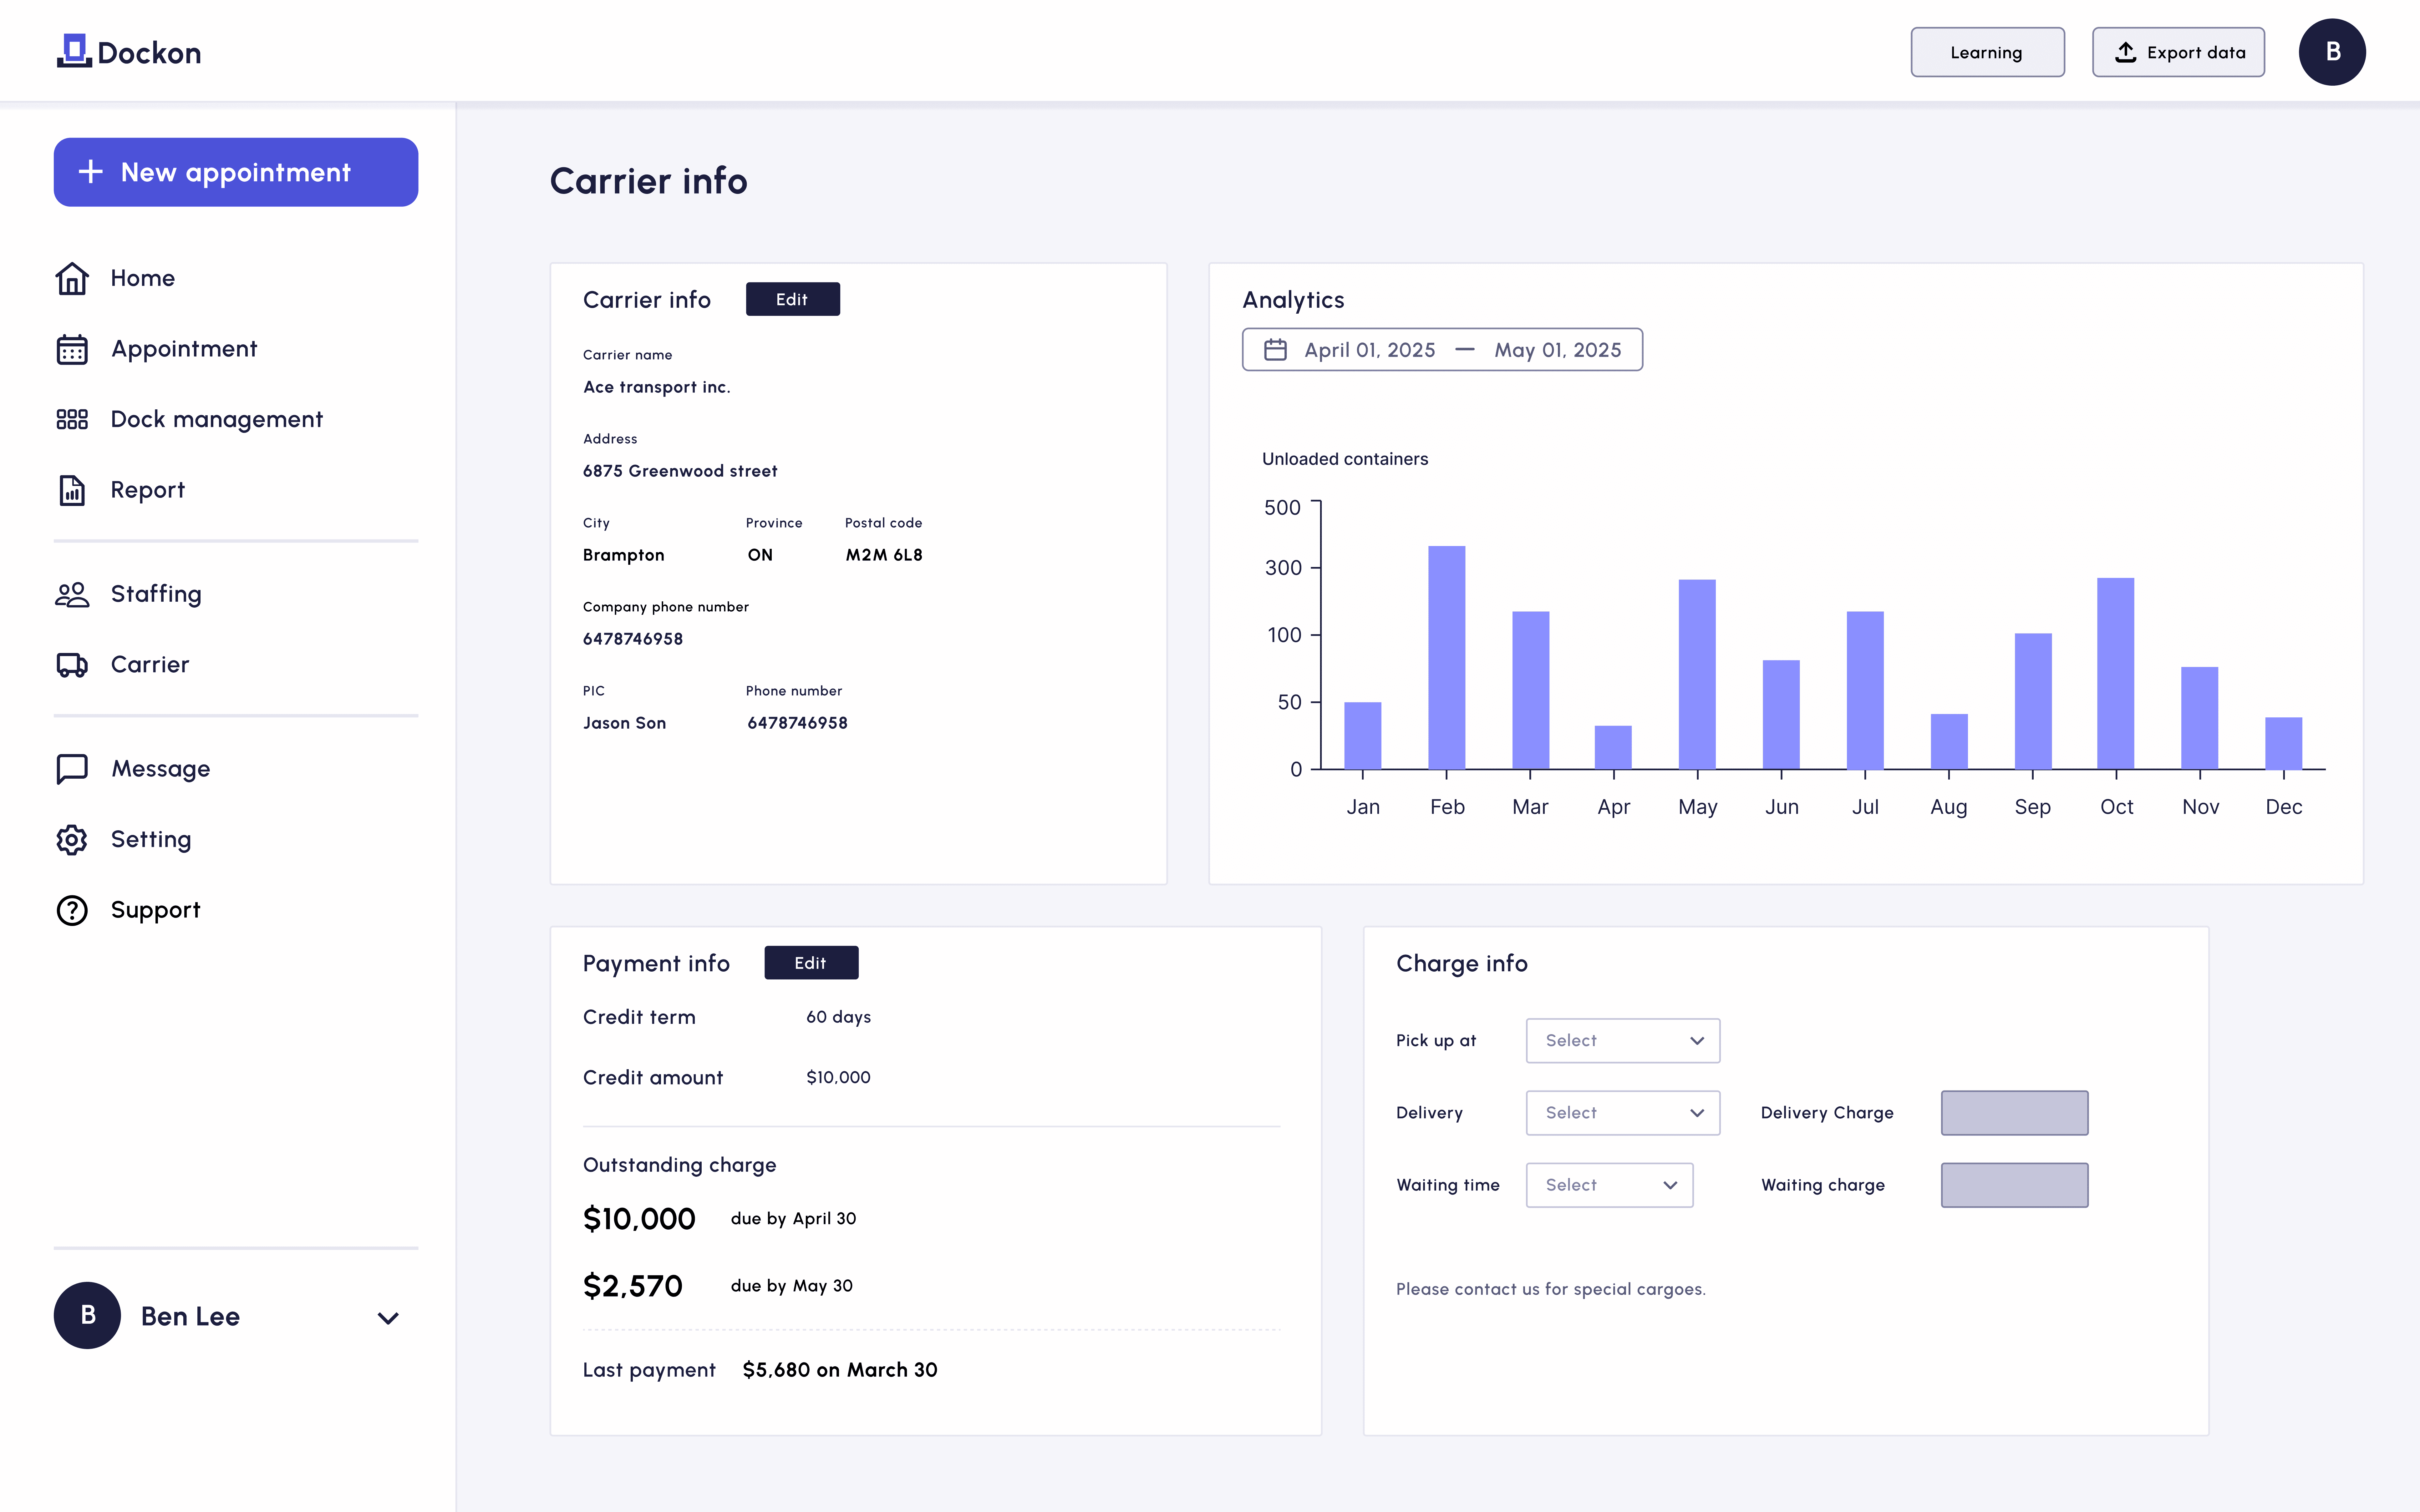Open Appointment calendar icon in sidebar
This screenshot has width=2420, height=1512.
[72, 349]
